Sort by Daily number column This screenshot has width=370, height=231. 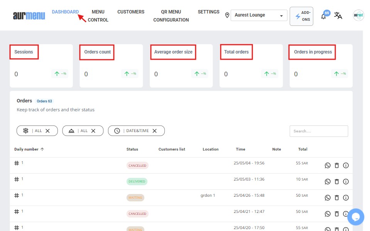(x=29, y=149)
